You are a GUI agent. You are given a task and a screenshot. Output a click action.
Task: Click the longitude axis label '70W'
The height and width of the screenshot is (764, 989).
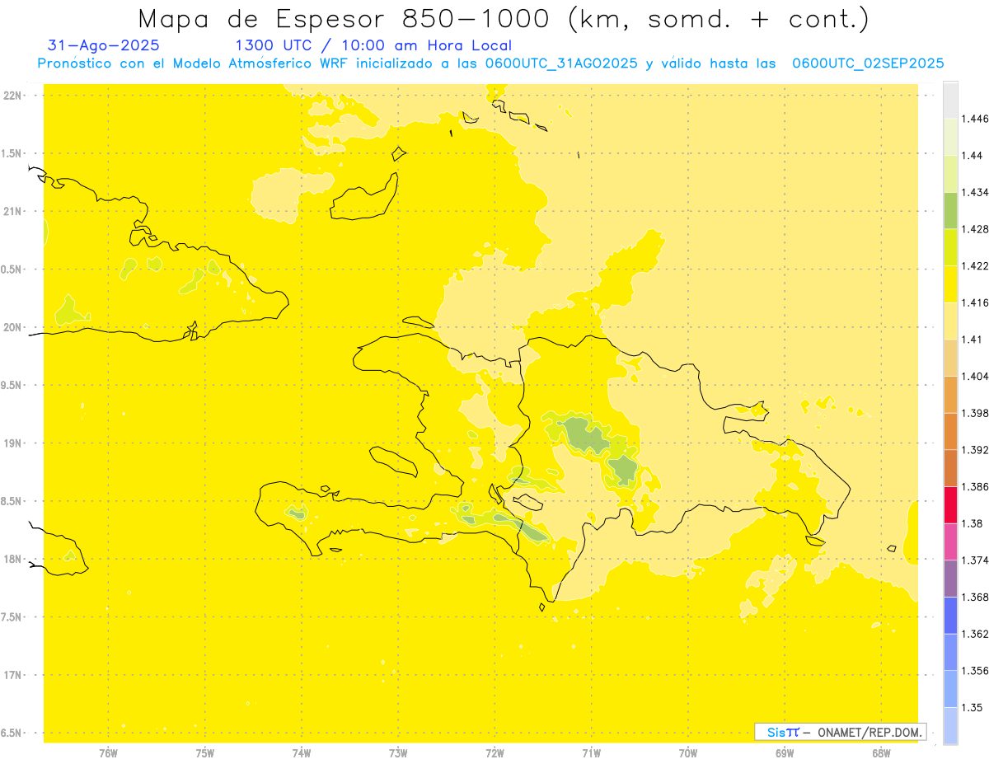coord(688,752)
